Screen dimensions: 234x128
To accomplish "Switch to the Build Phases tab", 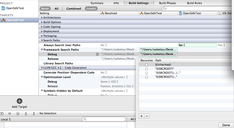I will tap(167, 3).
